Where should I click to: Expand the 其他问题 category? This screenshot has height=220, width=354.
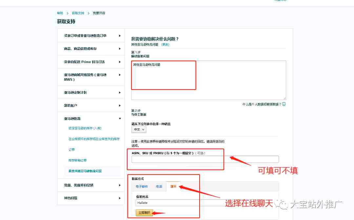coord(91,198)
